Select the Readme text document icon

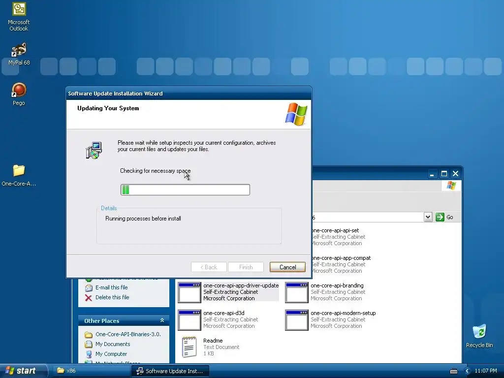[189, 347]
